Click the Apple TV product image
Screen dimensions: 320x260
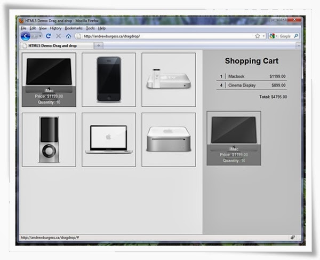tap(169, 80)
